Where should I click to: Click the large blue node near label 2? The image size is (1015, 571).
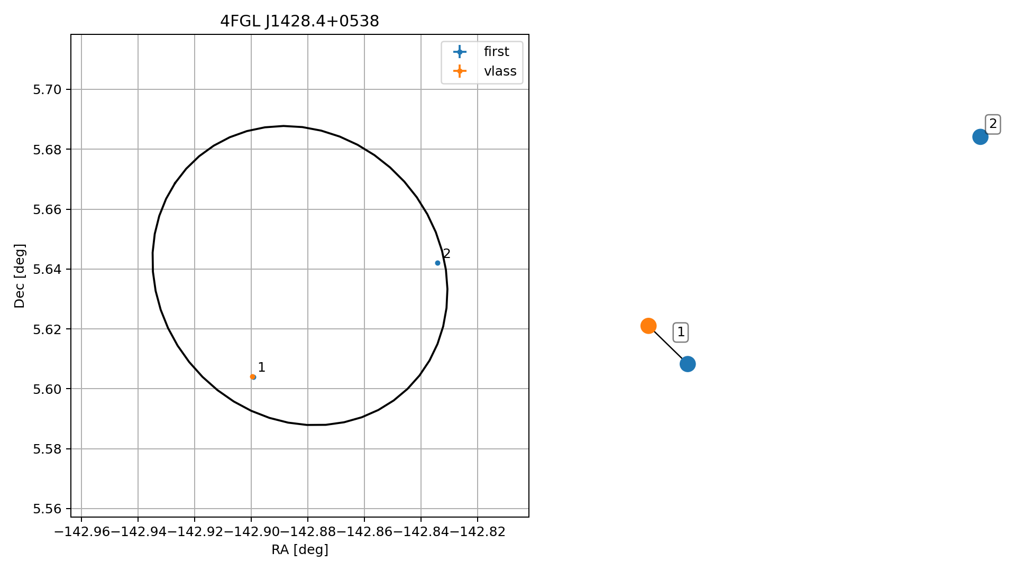coord(980,137)
